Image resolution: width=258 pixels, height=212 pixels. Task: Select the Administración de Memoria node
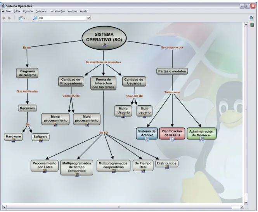click(202, 134)
